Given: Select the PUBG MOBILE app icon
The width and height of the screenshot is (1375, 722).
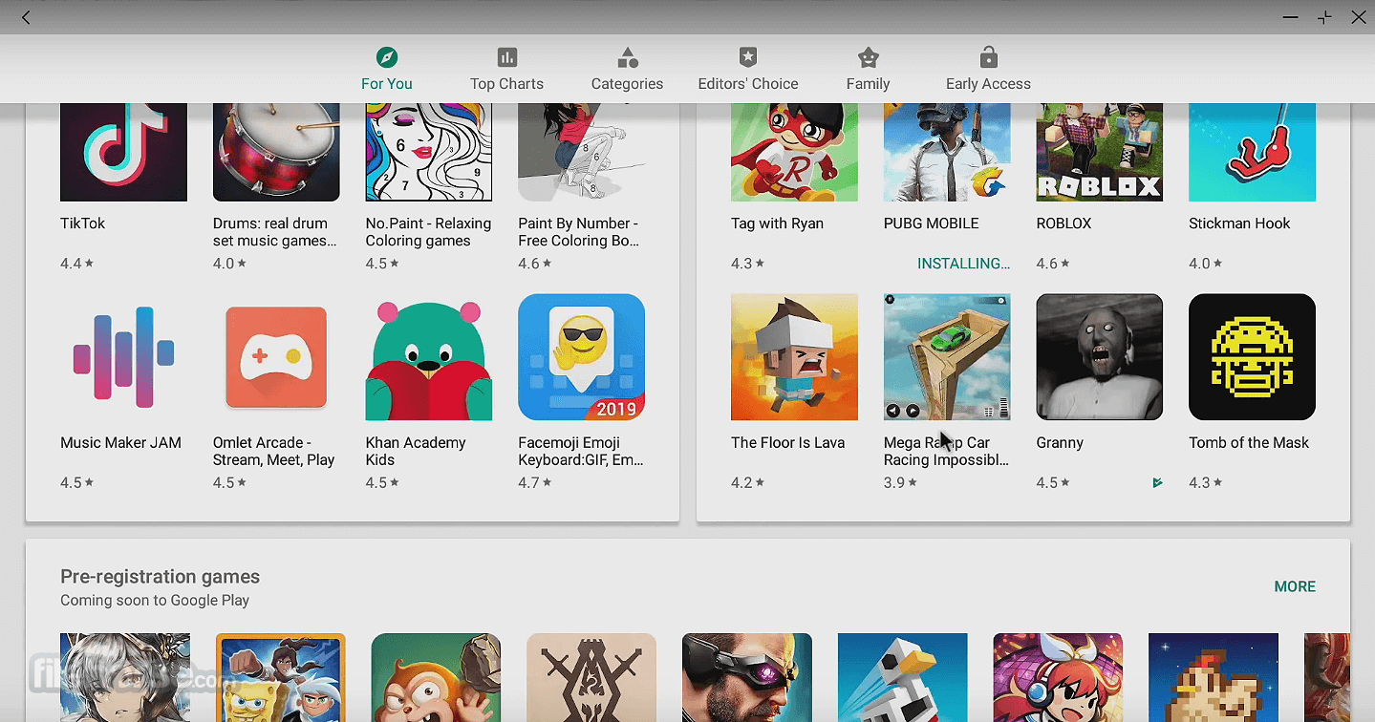Looking at the screenshot, I should point(947,152).
